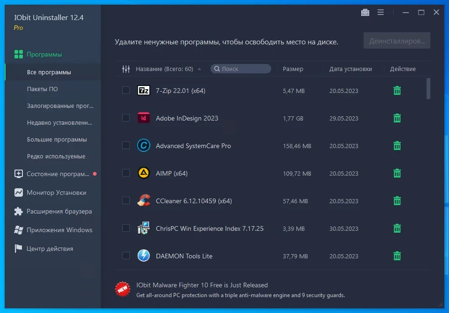This screenshot has width=449, height=313.
Task: Click the 30.05.2023 install date
Action: [x=344, y=229]
